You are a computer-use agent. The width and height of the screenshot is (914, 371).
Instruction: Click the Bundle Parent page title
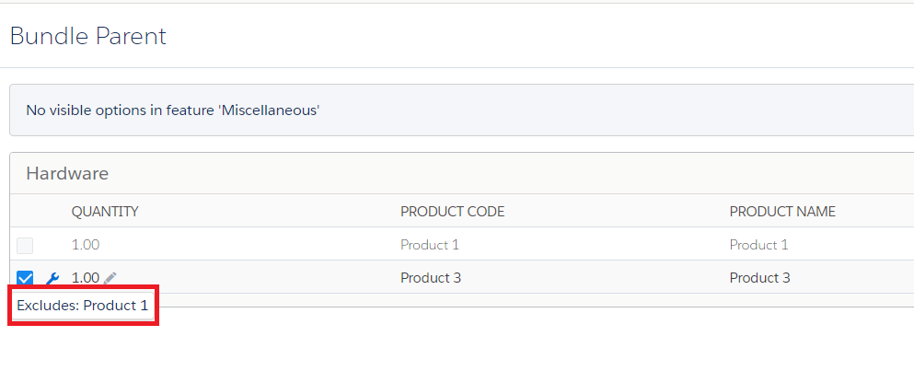88,36
